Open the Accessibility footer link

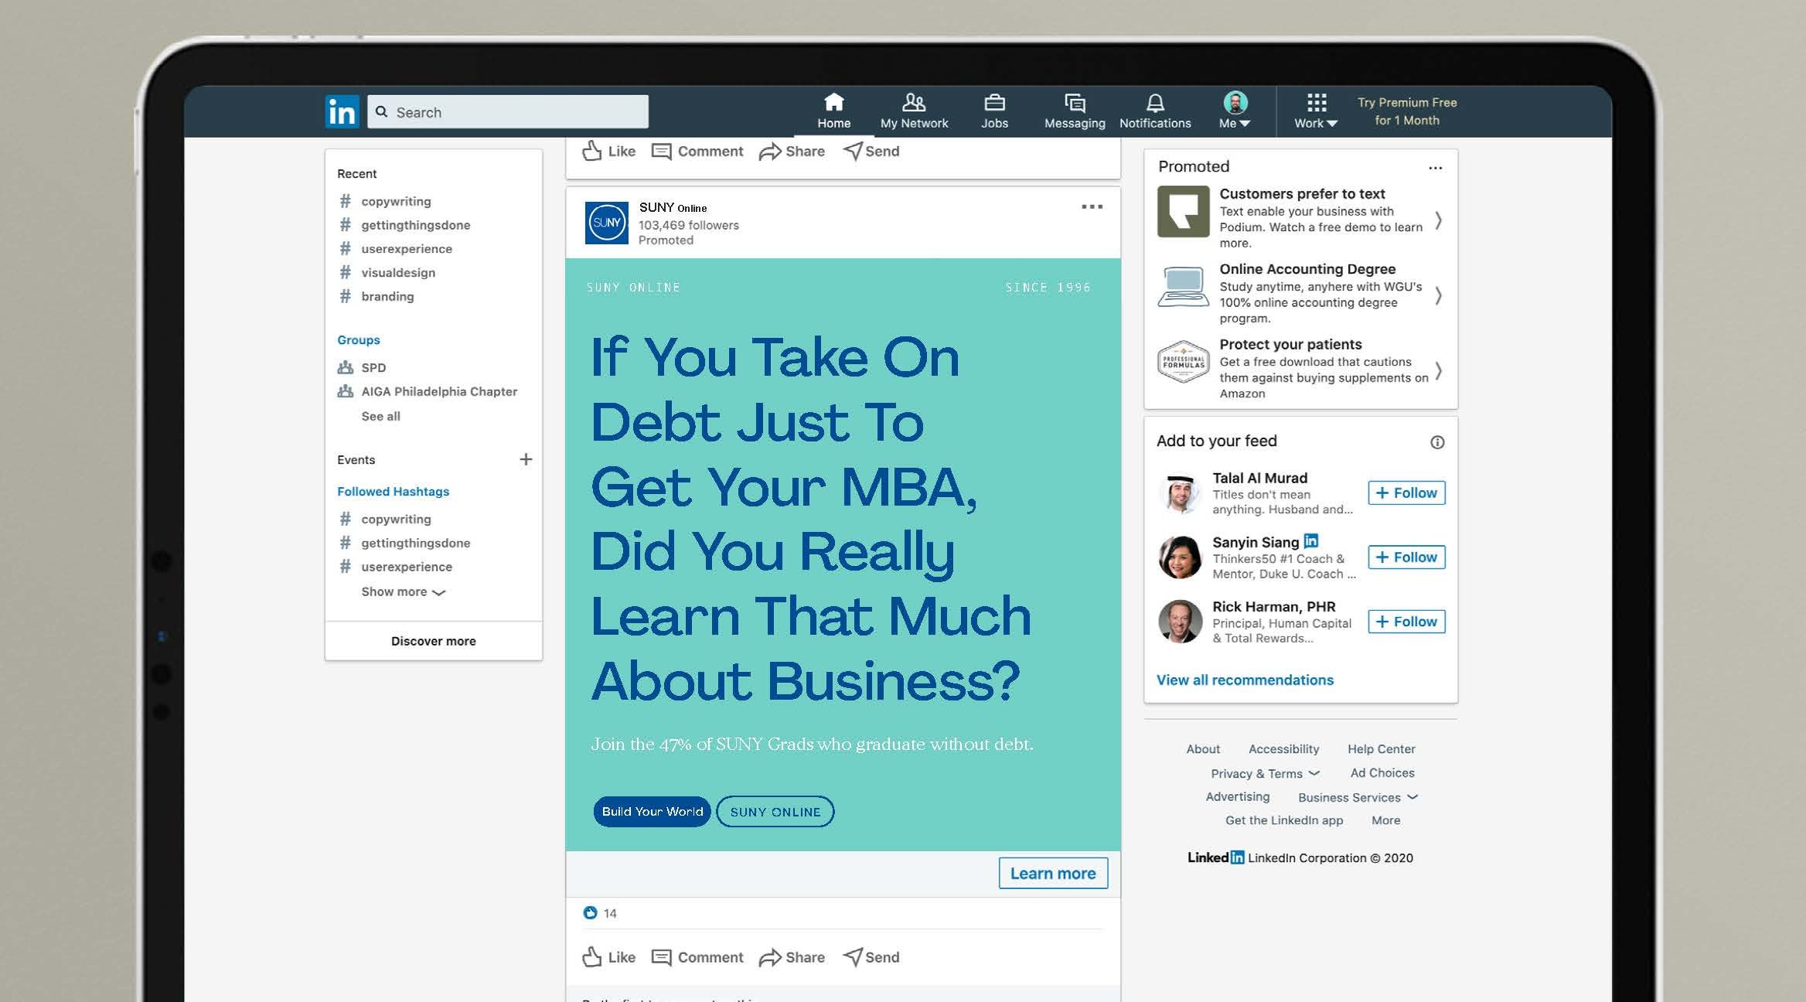pos(1283,749)
